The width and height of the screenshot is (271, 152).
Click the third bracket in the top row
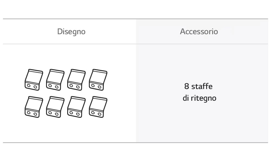76,80
